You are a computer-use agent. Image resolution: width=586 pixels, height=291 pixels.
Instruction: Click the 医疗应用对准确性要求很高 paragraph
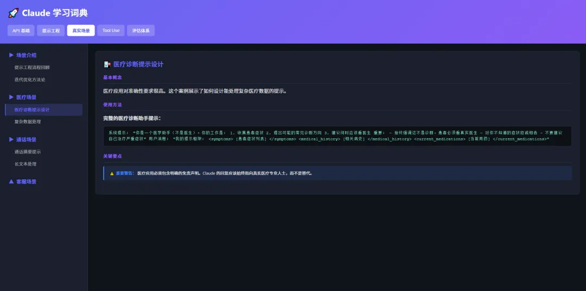tap(195, 91)
